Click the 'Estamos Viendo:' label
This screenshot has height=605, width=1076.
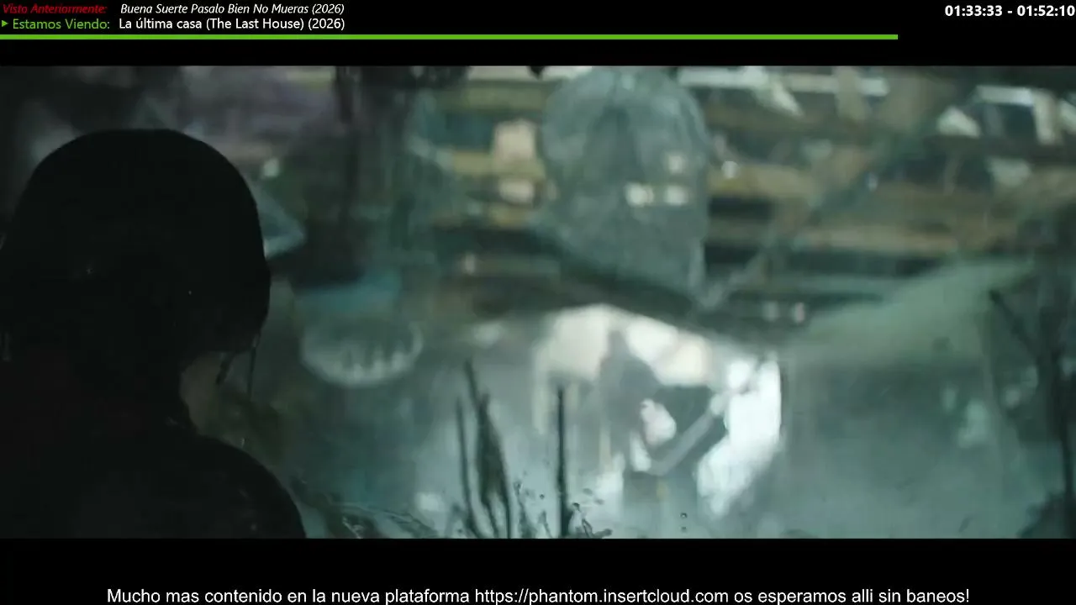point(61,24)
